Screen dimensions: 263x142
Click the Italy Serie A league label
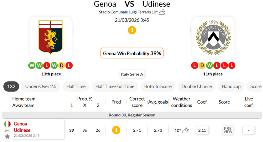(x=132, y=74)
